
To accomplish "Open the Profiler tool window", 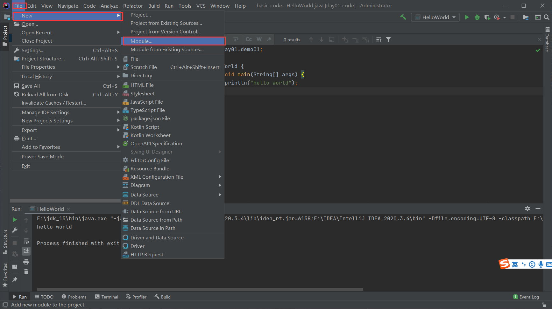I will (136, 297).
